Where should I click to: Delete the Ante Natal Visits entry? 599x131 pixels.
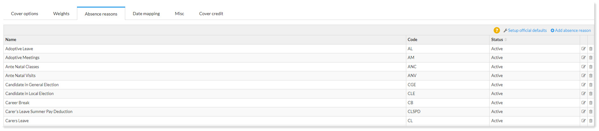pos(591,75)
